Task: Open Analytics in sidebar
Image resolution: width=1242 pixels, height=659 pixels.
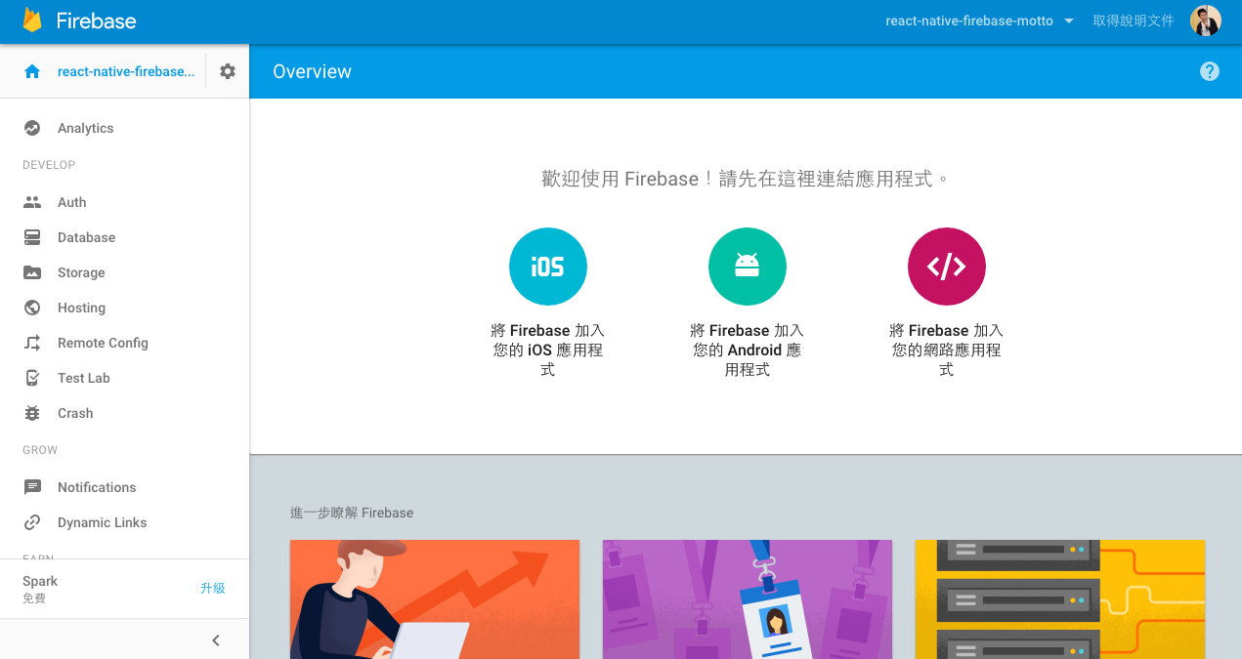Action: coord(85,128)
